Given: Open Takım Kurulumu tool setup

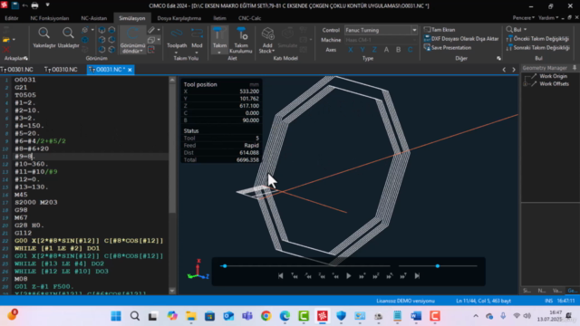Looking at the screenshot, I should click(241, 40).
